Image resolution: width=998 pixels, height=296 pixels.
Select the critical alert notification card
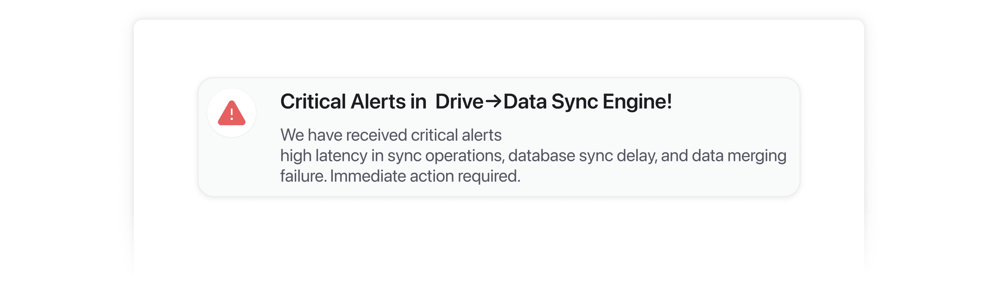pos(499,137)
